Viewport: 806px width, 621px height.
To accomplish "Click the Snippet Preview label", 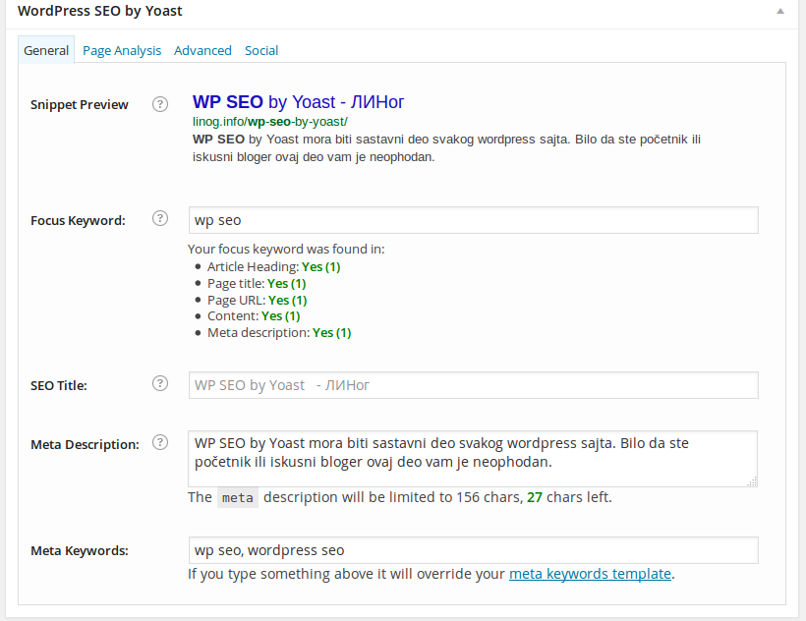I will coord(80,105).
